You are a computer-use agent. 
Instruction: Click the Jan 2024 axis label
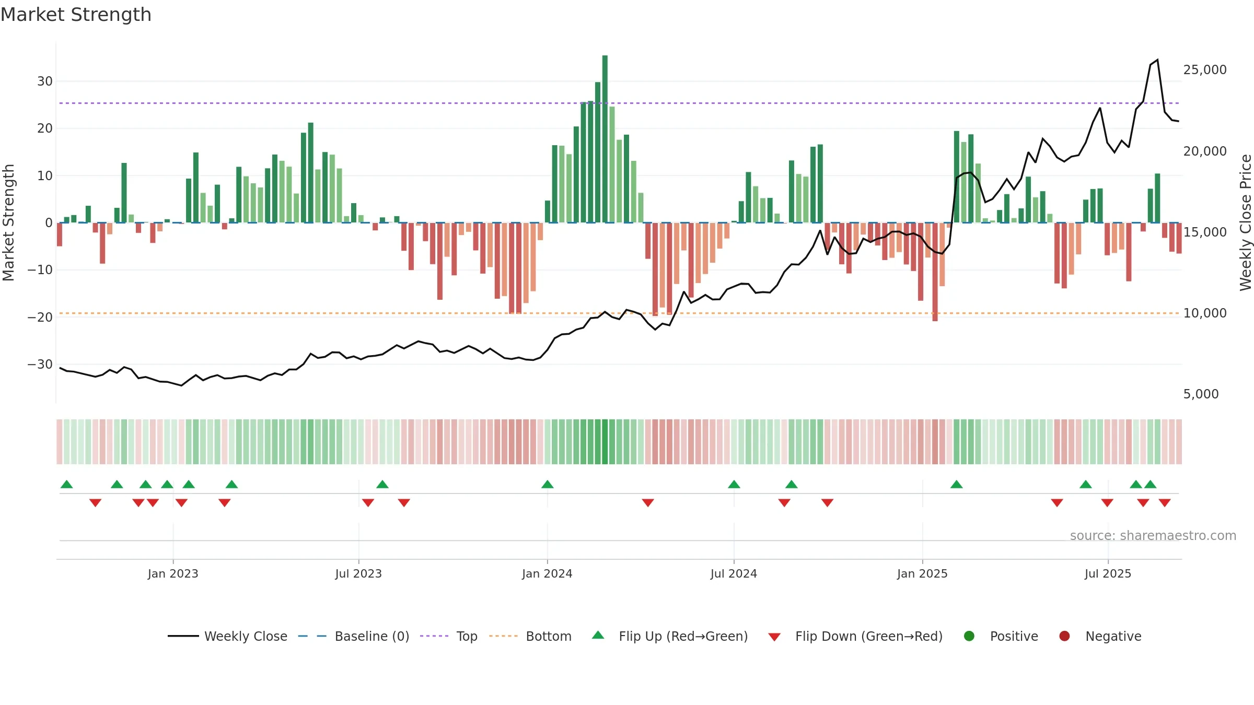(x=547, y=573)
